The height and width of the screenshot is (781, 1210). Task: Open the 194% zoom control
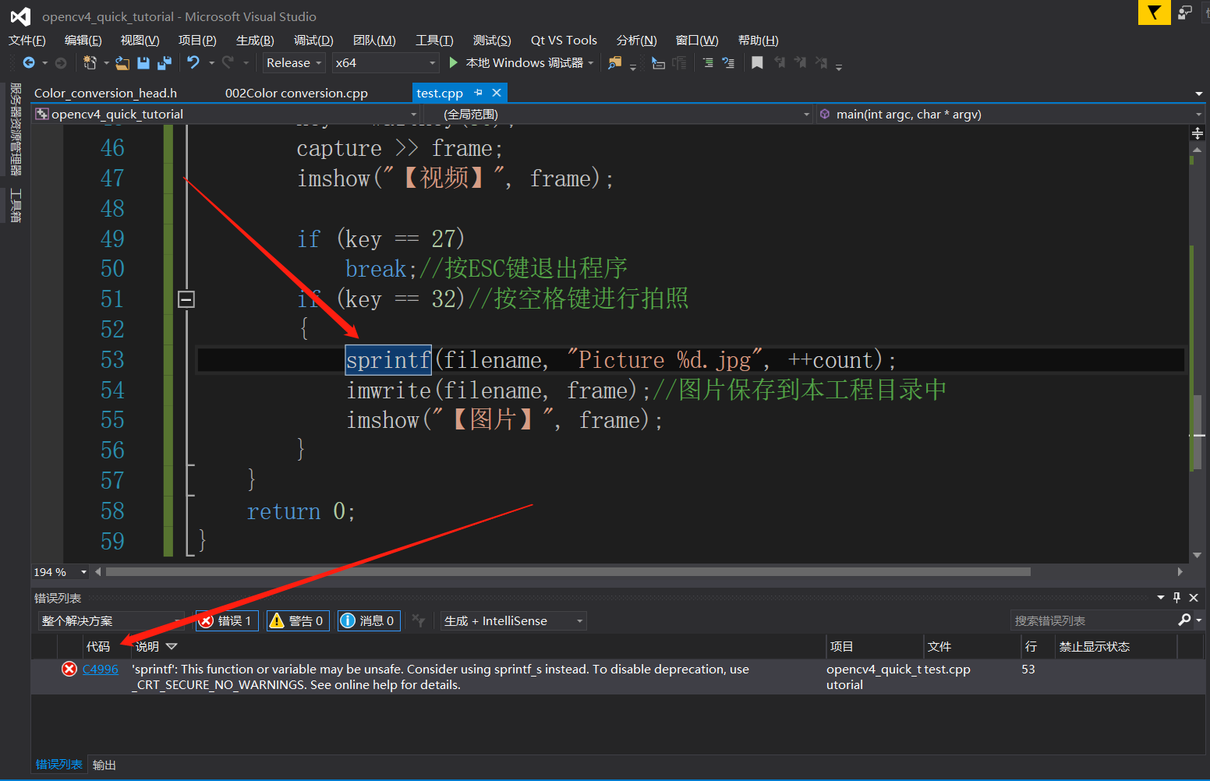58,571
